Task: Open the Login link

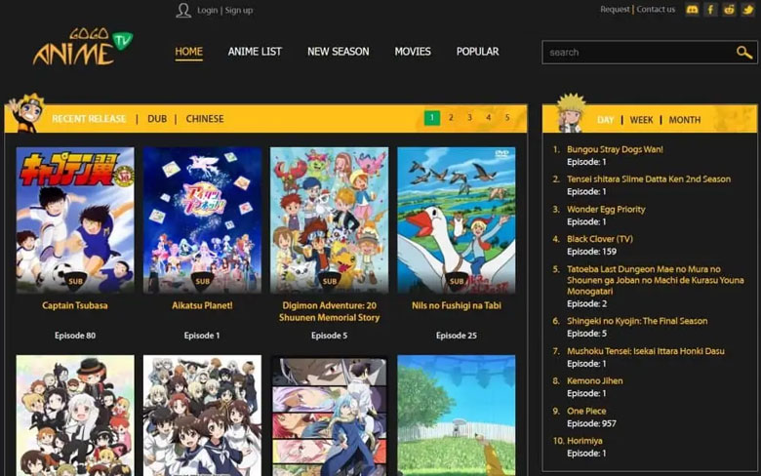Action: tap(207, 10)
